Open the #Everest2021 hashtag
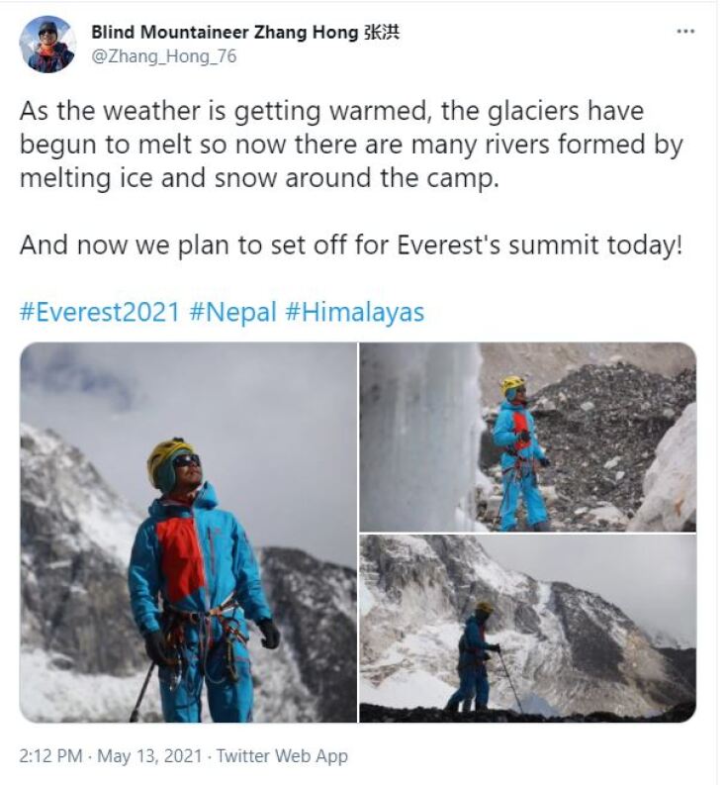This screenshot has height=785, width=726. click(99, 313)
